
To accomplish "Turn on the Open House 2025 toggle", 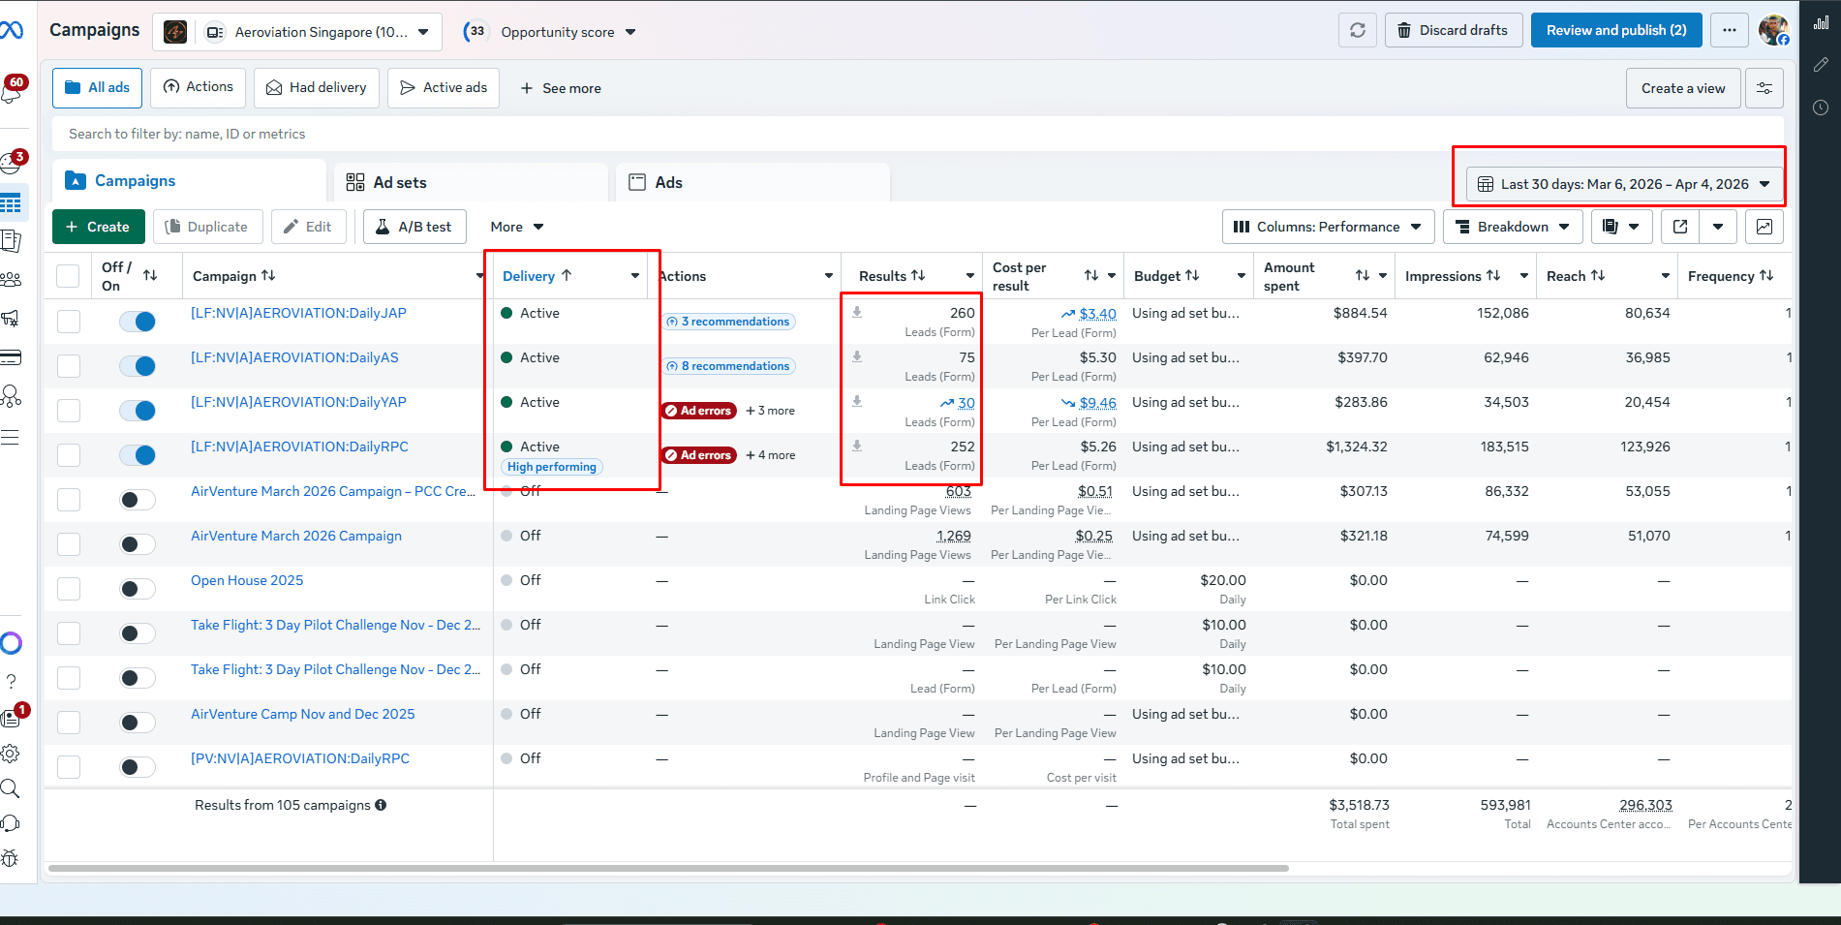I will (x=138, y=589).
